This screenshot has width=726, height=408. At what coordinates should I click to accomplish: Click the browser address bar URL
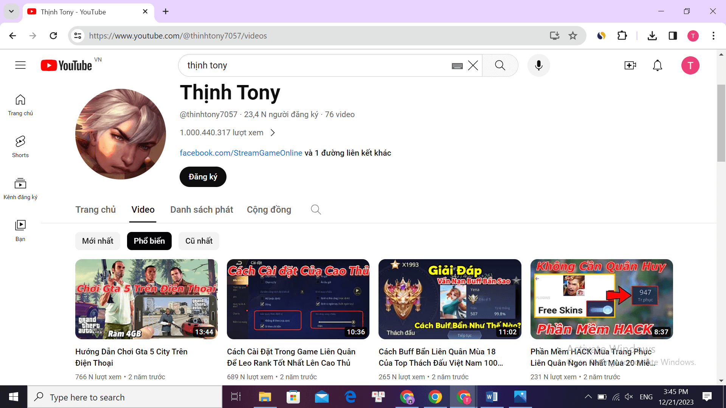point(178,36)
